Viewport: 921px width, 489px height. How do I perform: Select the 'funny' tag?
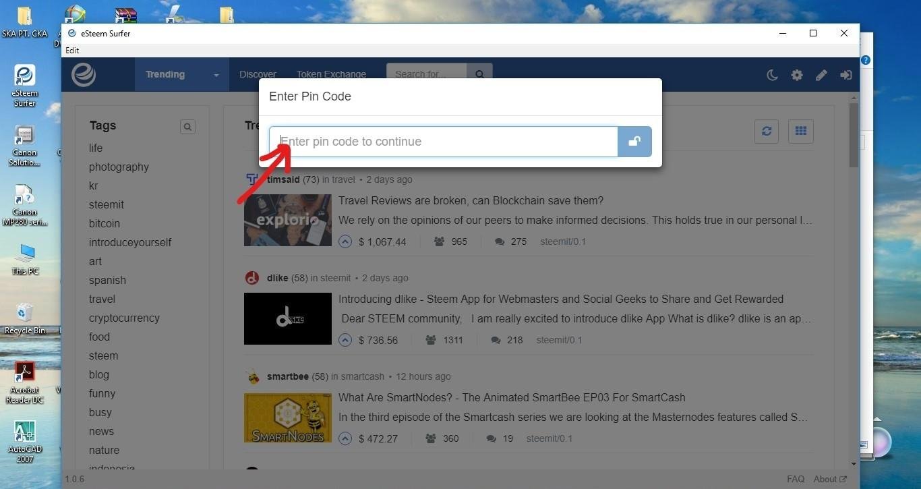[102, 393]
